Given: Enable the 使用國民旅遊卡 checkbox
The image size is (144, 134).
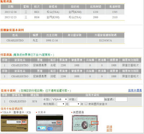Looking at the screenshot, I should coord(86,104).
